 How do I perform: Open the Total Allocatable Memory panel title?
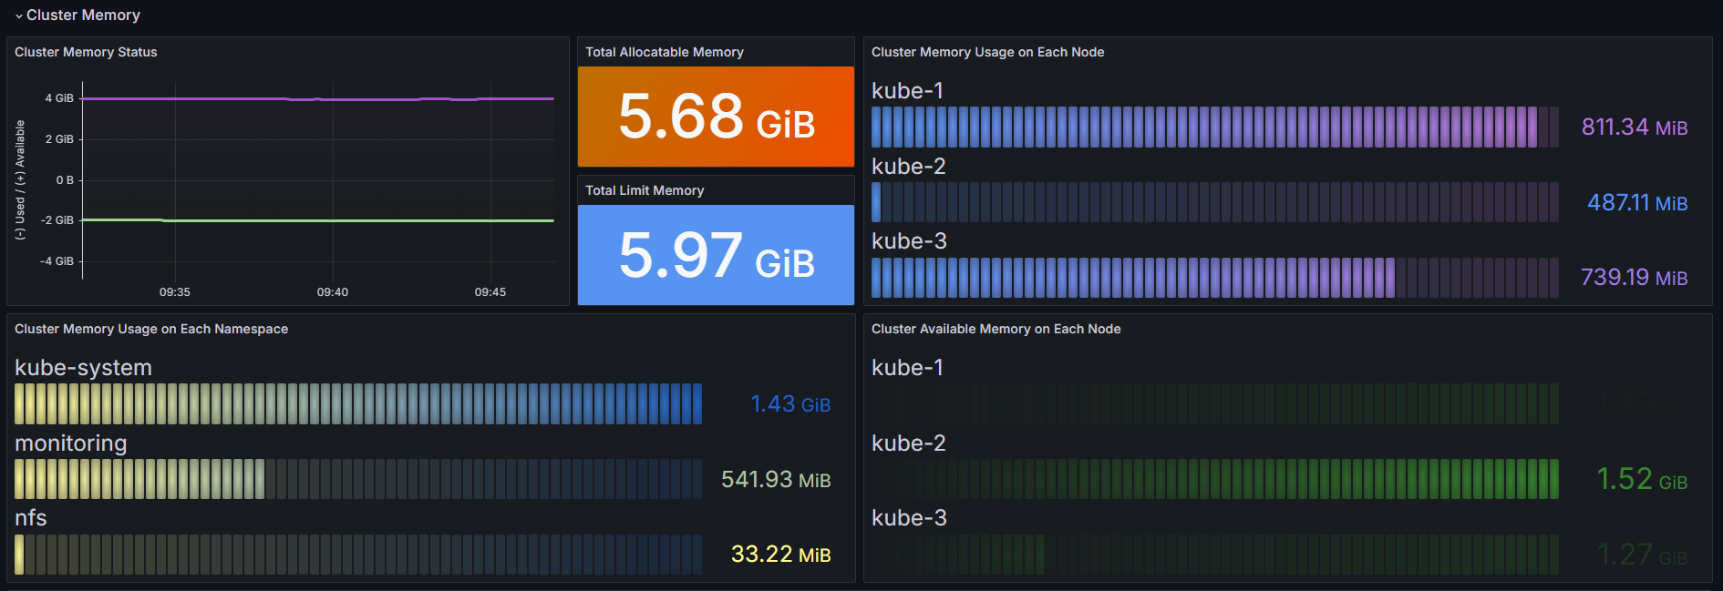(x=664, y=52)
